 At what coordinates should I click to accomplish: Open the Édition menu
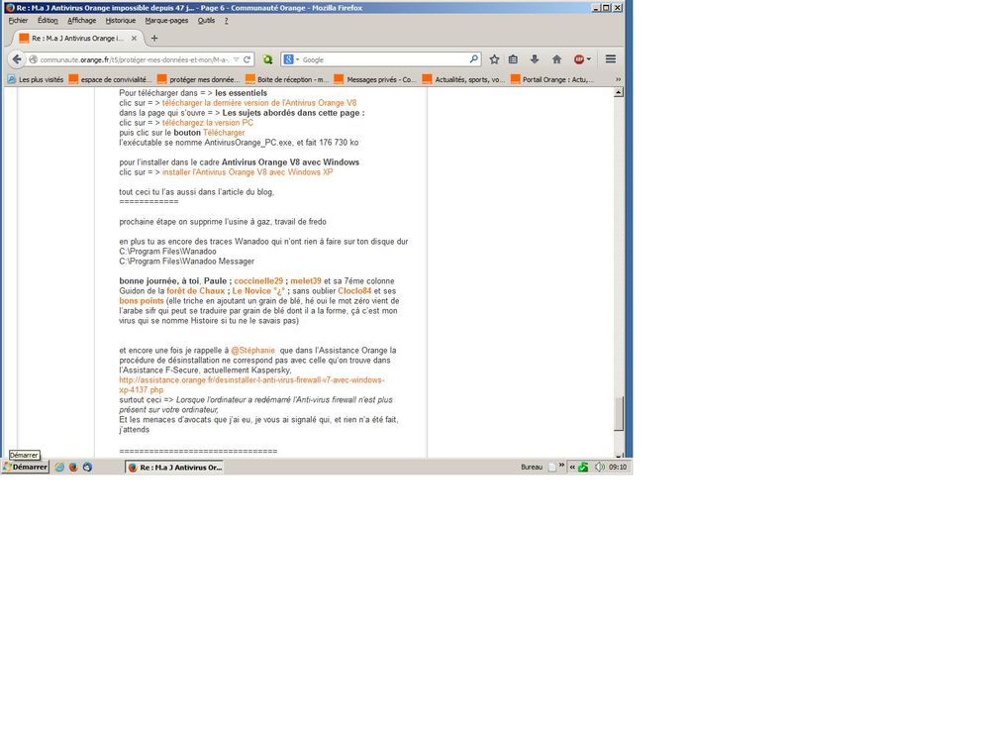(x=48, y=20)
